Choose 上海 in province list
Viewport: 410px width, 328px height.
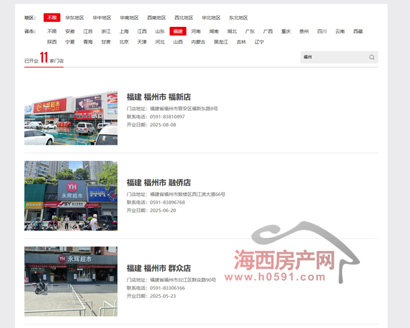(124, 31)
